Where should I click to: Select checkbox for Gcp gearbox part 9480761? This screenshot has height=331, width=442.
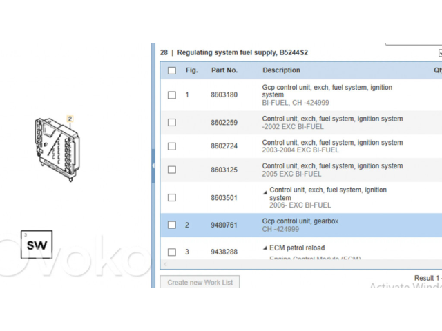tap(172, 225)
